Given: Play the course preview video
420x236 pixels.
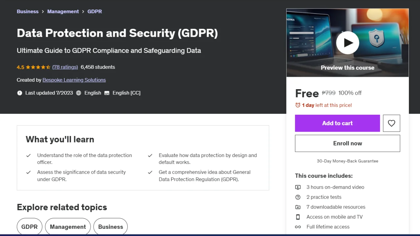Looking at the screenshot, I should (x=347, y=43).
